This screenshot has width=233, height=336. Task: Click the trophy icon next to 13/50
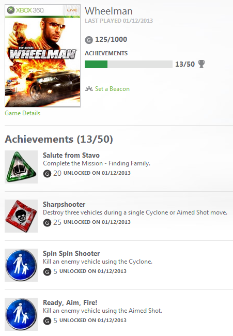(201, 64)
